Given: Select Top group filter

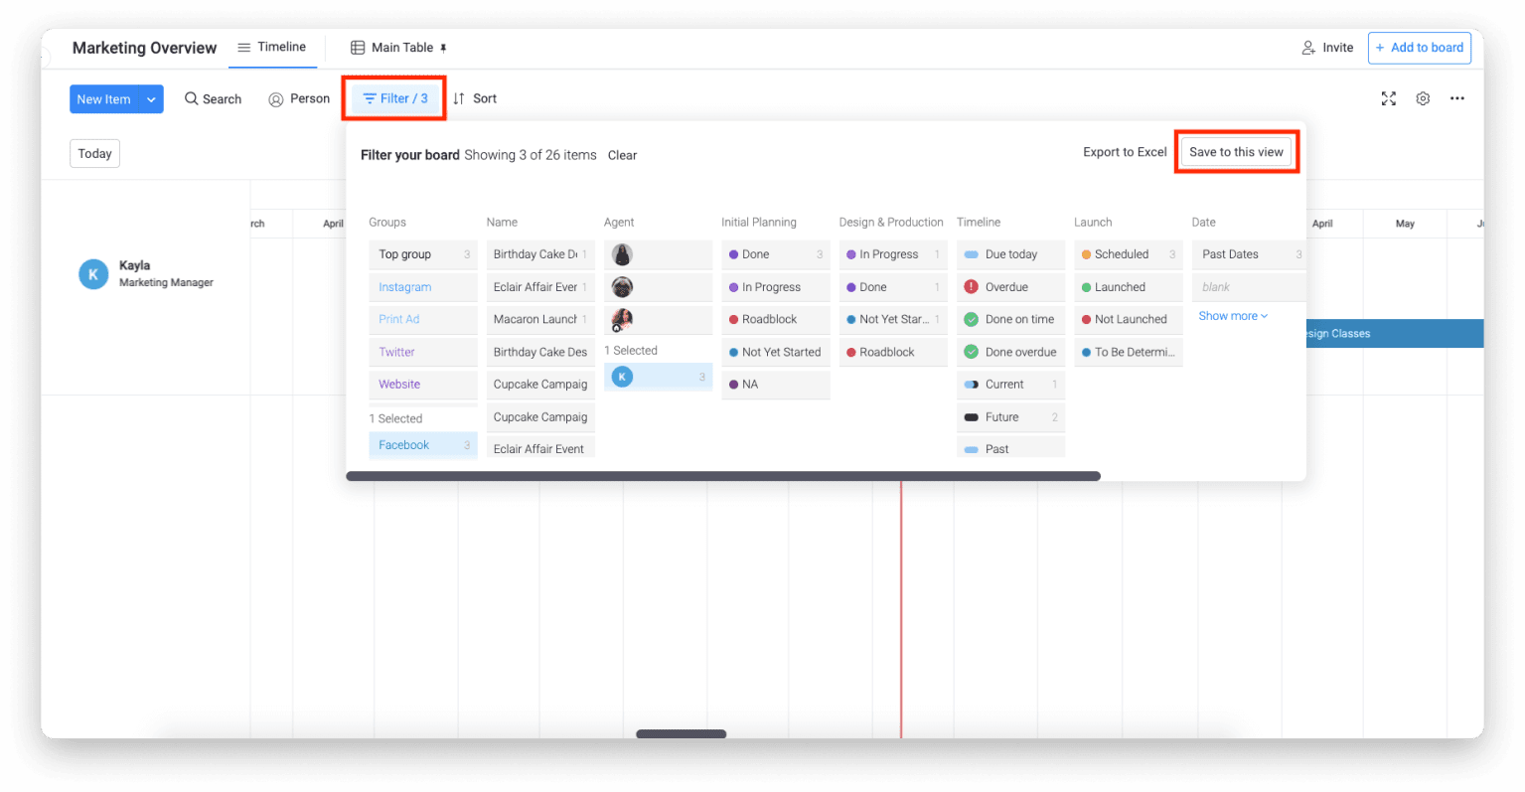Looking at the screenshot, I should pos(423,254).
